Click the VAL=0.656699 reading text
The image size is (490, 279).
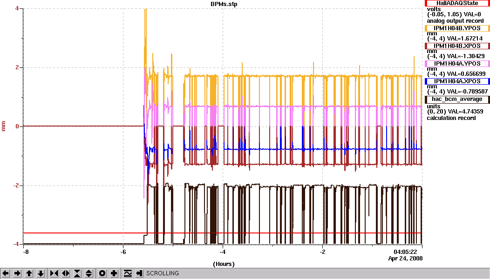(x=466, y=74)
